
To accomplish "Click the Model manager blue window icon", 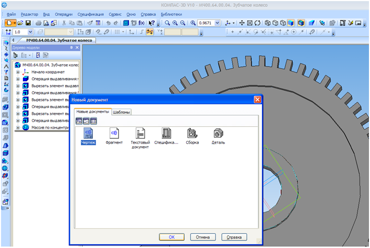I will pyautogui.click(x=126, y=23).
